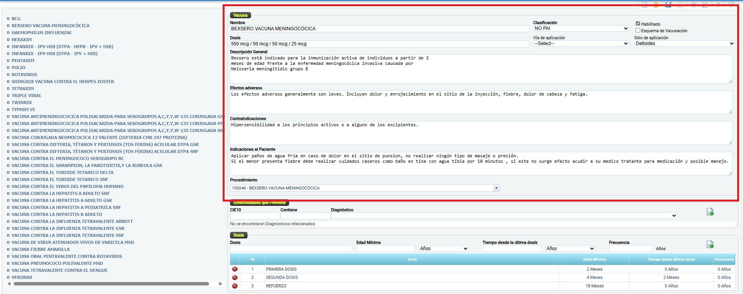Click the yellow folder icon in top toolbar
Image resolution: width=743 pixels, height=294 pixels.
[x=656, y=5]
